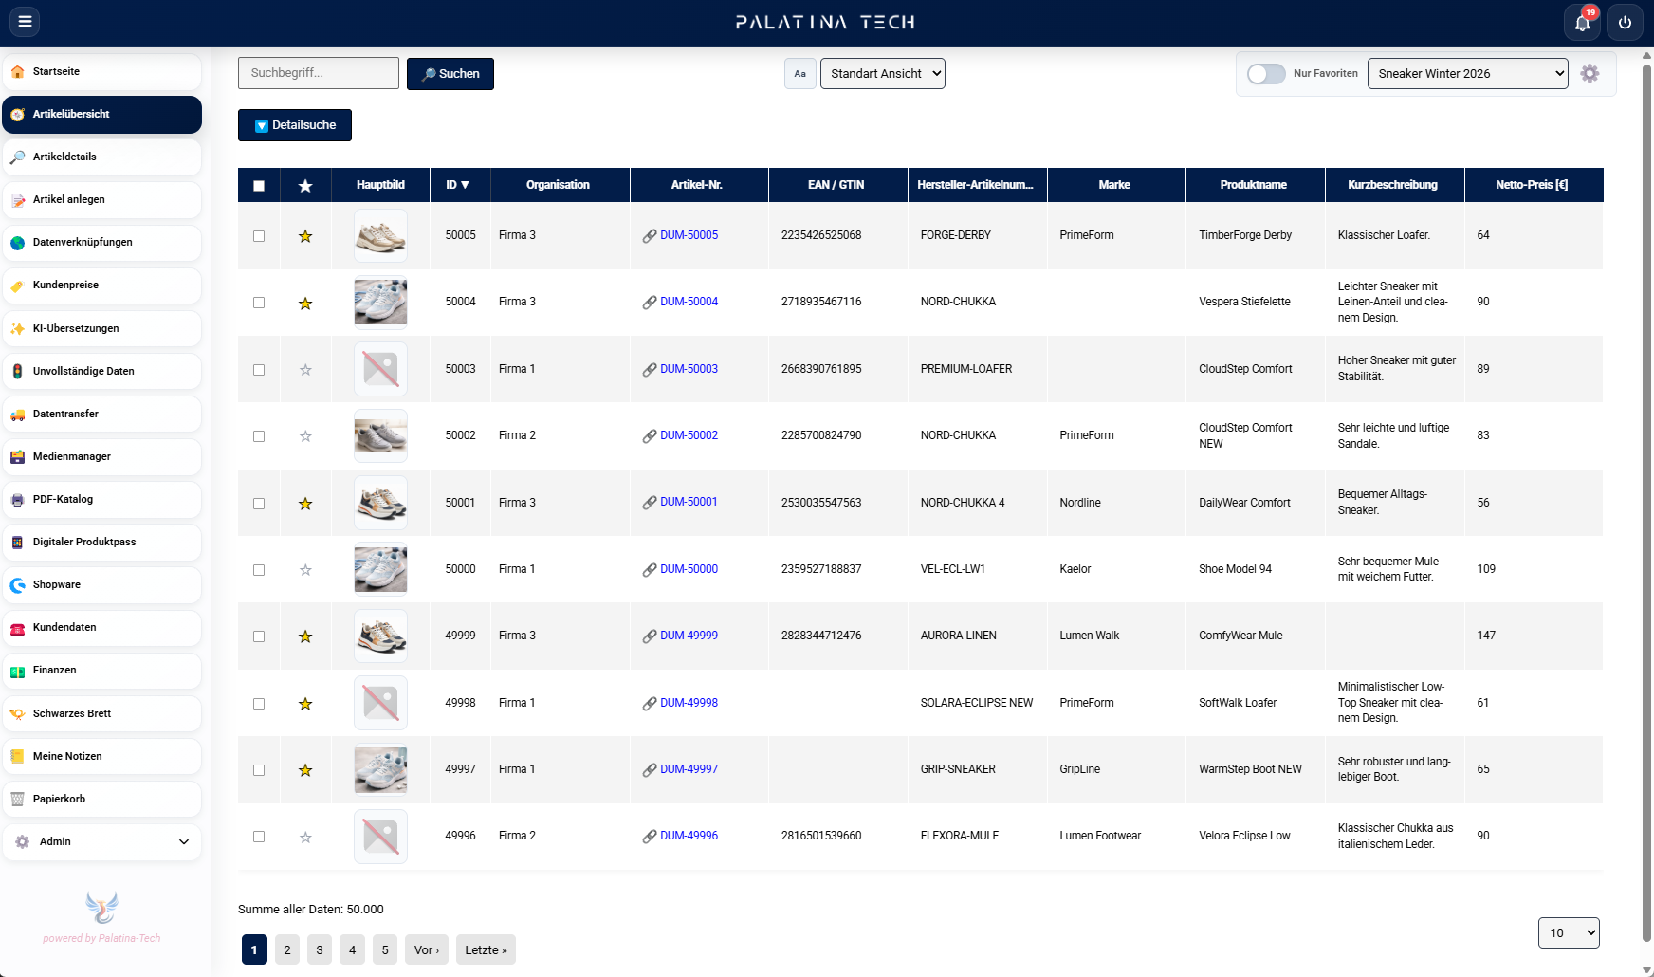Toggle favorite star for ID 50003

tap(305, 370)
